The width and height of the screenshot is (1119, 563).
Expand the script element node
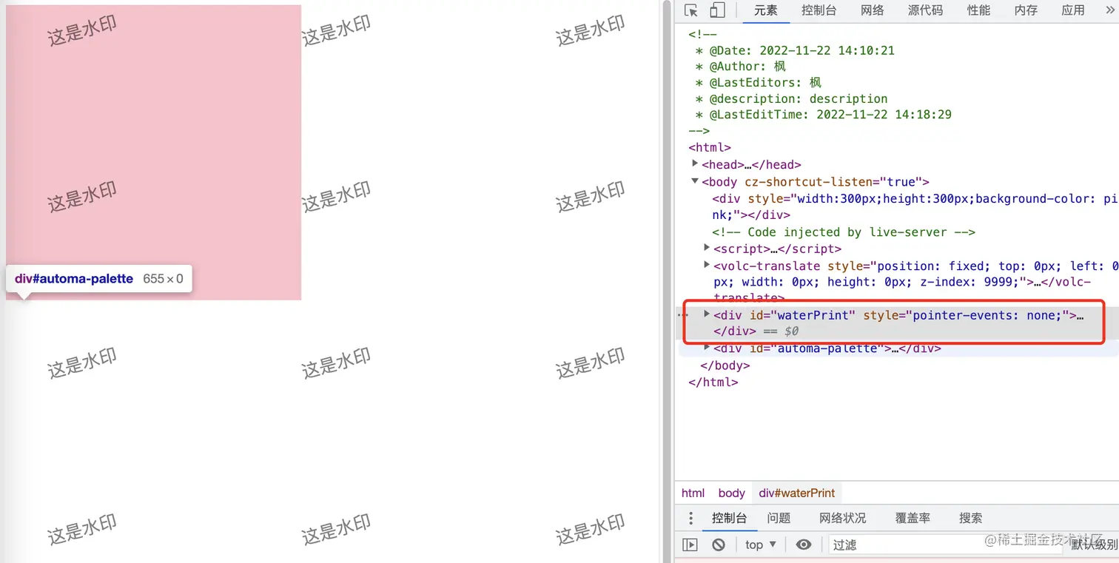[x=707, y=248]
